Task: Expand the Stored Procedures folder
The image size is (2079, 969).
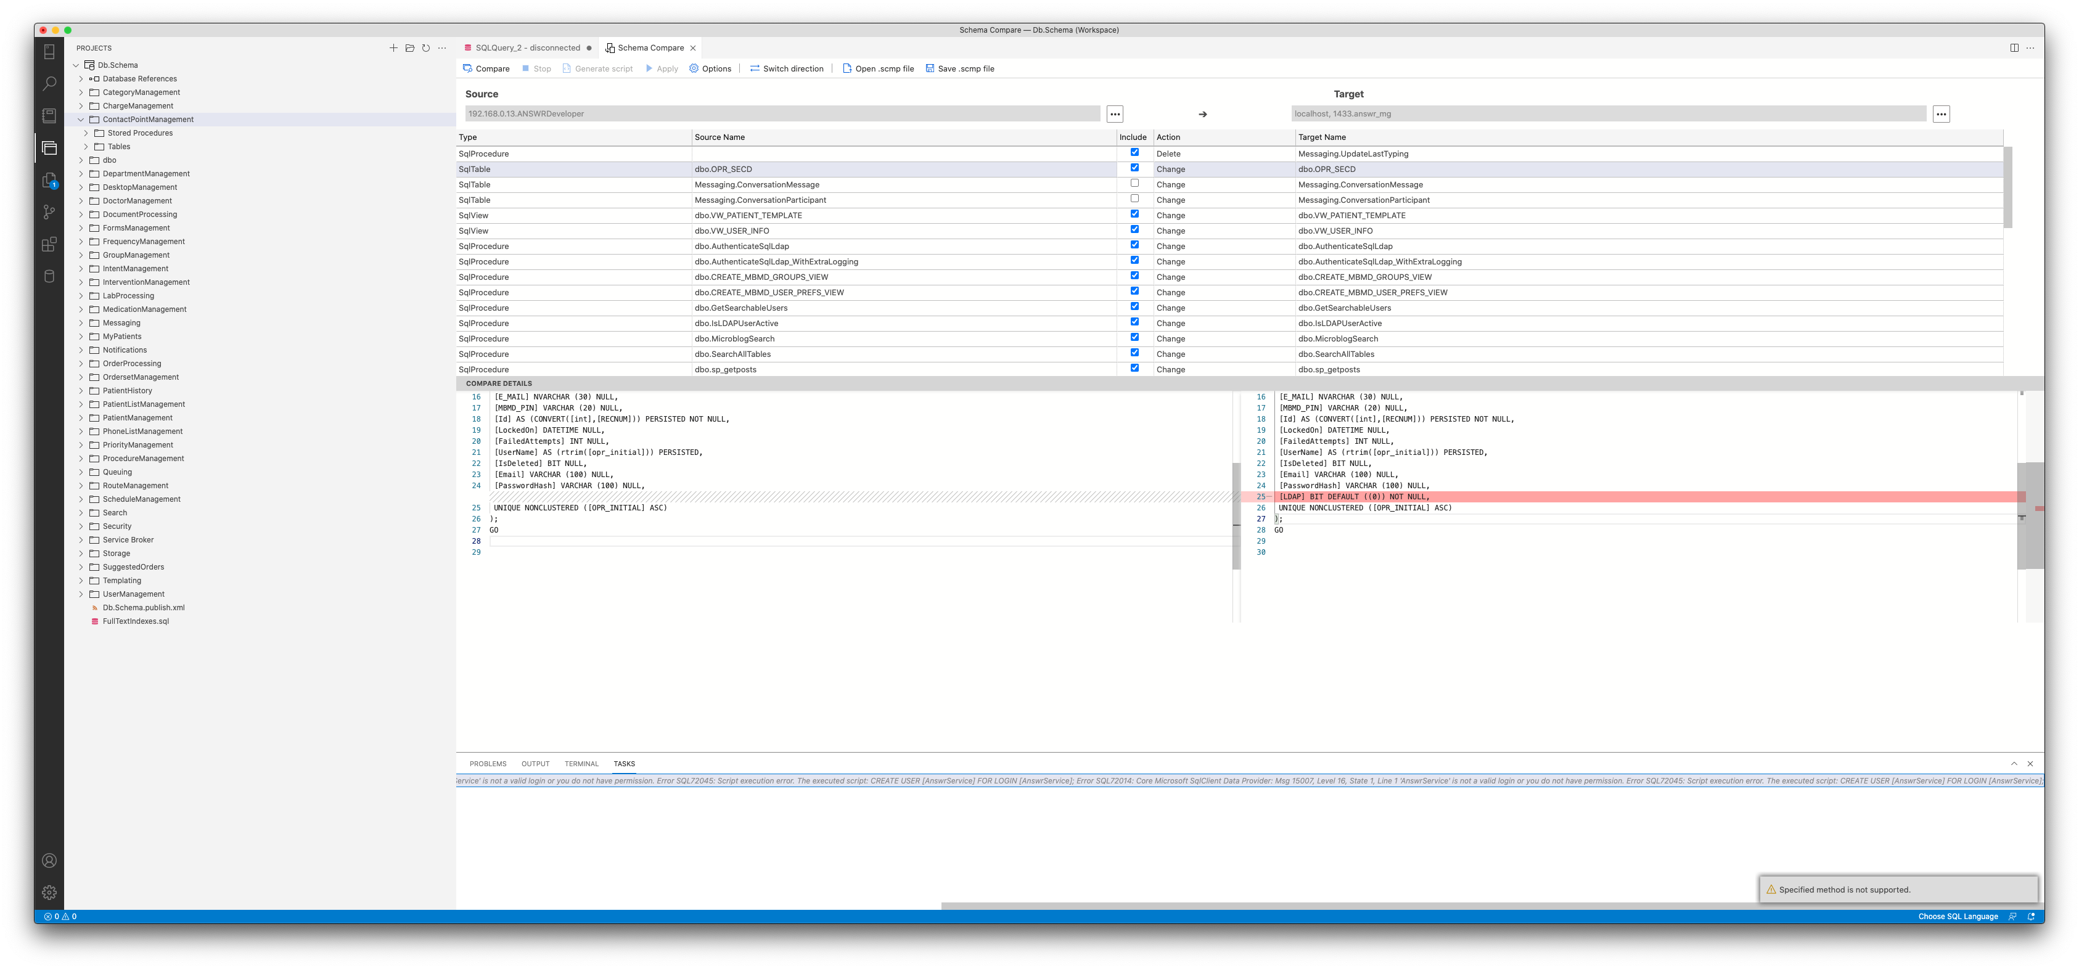Action: coord(86,133)
